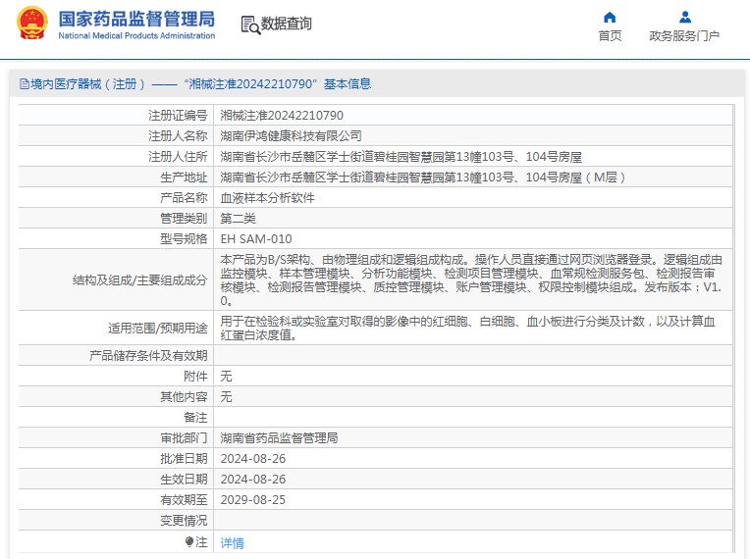Click the 国家药品监督管理局 site title
This screenshot has height=559, width=750.
136,19
